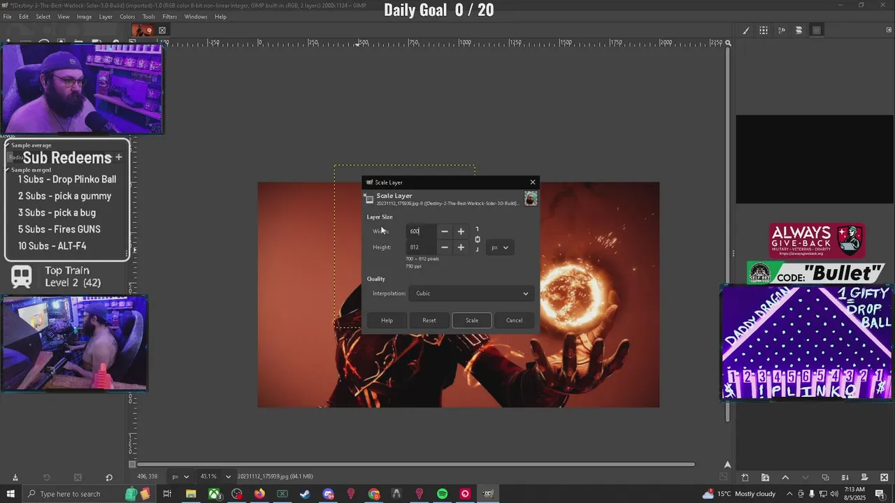Viewport: 895px width, 503px height.
Task: Cancel the Scale Layer dialog
Action: 514,321
